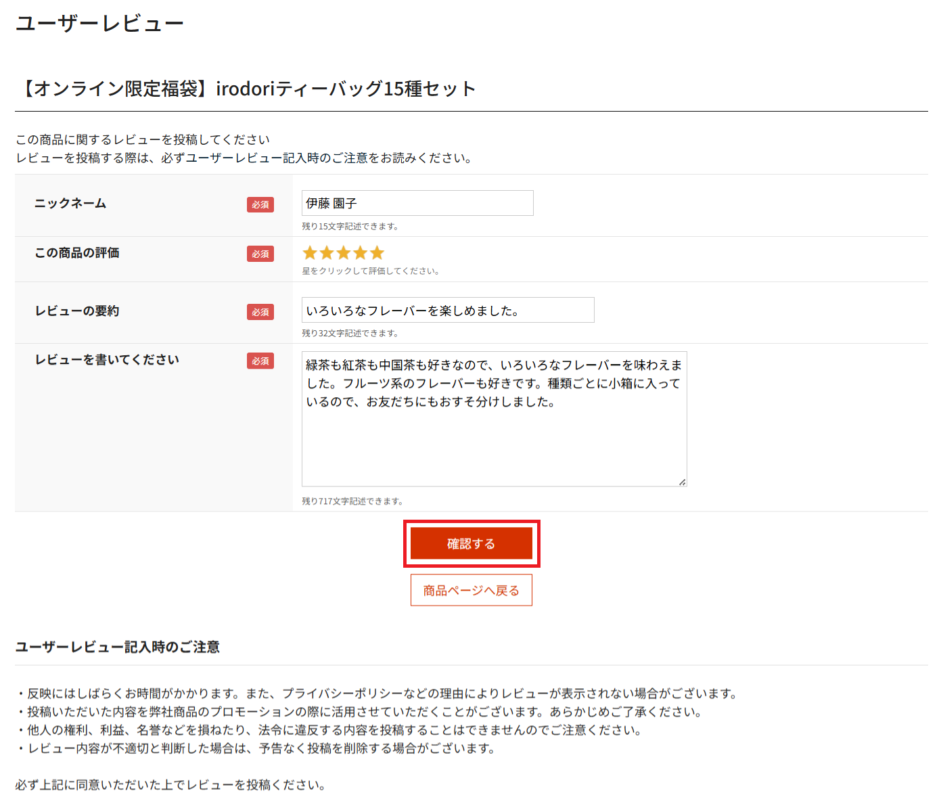Grab the review textarea resize handle
The height and width of the screenshot is (812, 941).
tap(683, 482)
